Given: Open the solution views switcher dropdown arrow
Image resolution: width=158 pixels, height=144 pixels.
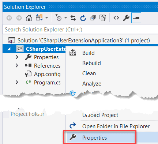Looking at the screenshot, I should coord(46,18).
